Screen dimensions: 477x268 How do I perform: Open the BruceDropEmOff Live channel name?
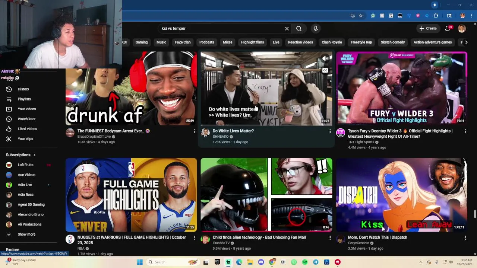[94, 137]
